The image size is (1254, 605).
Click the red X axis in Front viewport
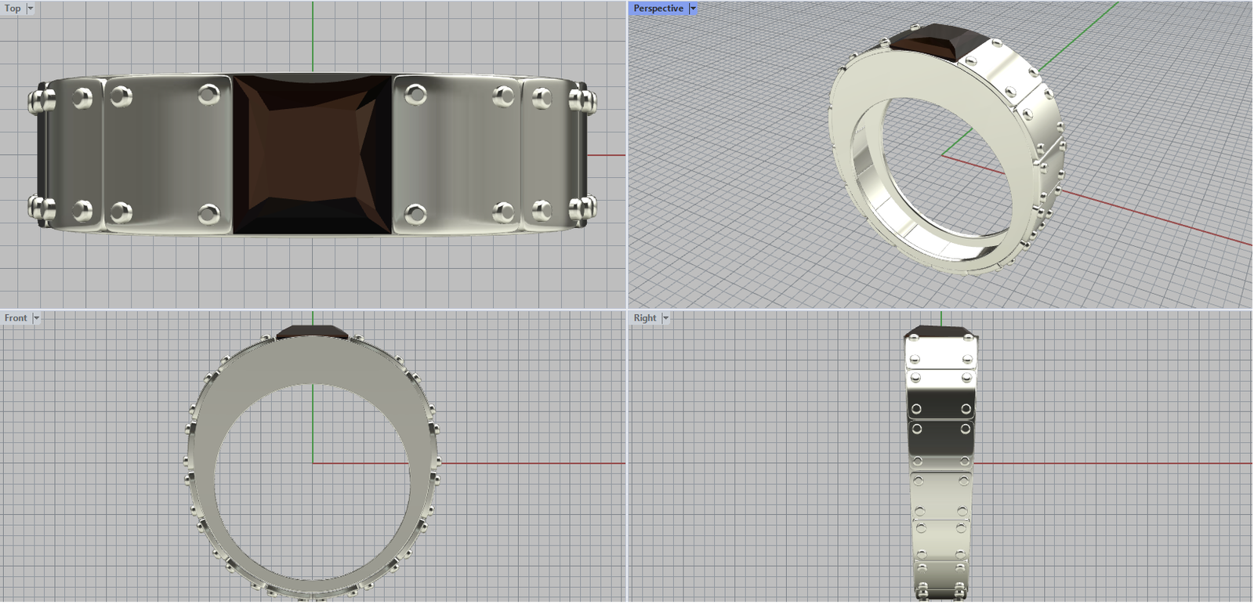533,463
